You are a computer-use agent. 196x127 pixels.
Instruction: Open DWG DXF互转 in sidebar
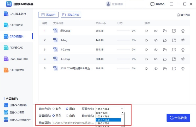(x=16, y=59)
